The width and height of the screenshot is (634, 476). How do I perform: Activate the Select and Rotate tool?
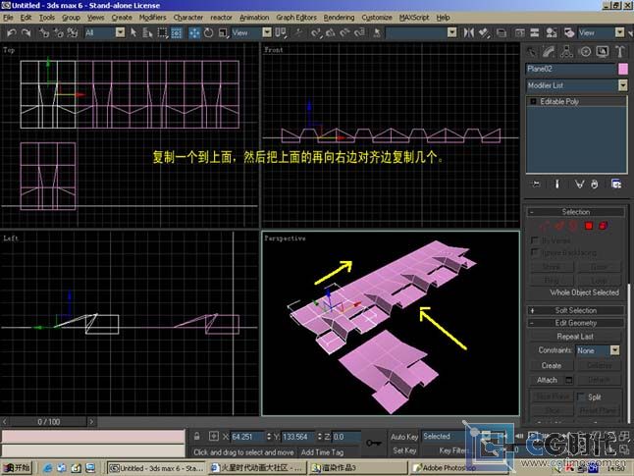(209, 32)
